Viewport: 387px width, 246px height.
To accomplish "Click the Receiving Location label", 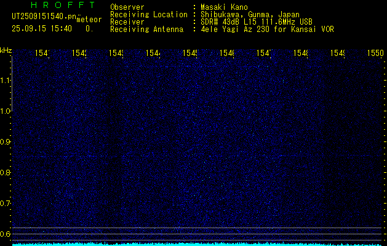I will (149, 15).
